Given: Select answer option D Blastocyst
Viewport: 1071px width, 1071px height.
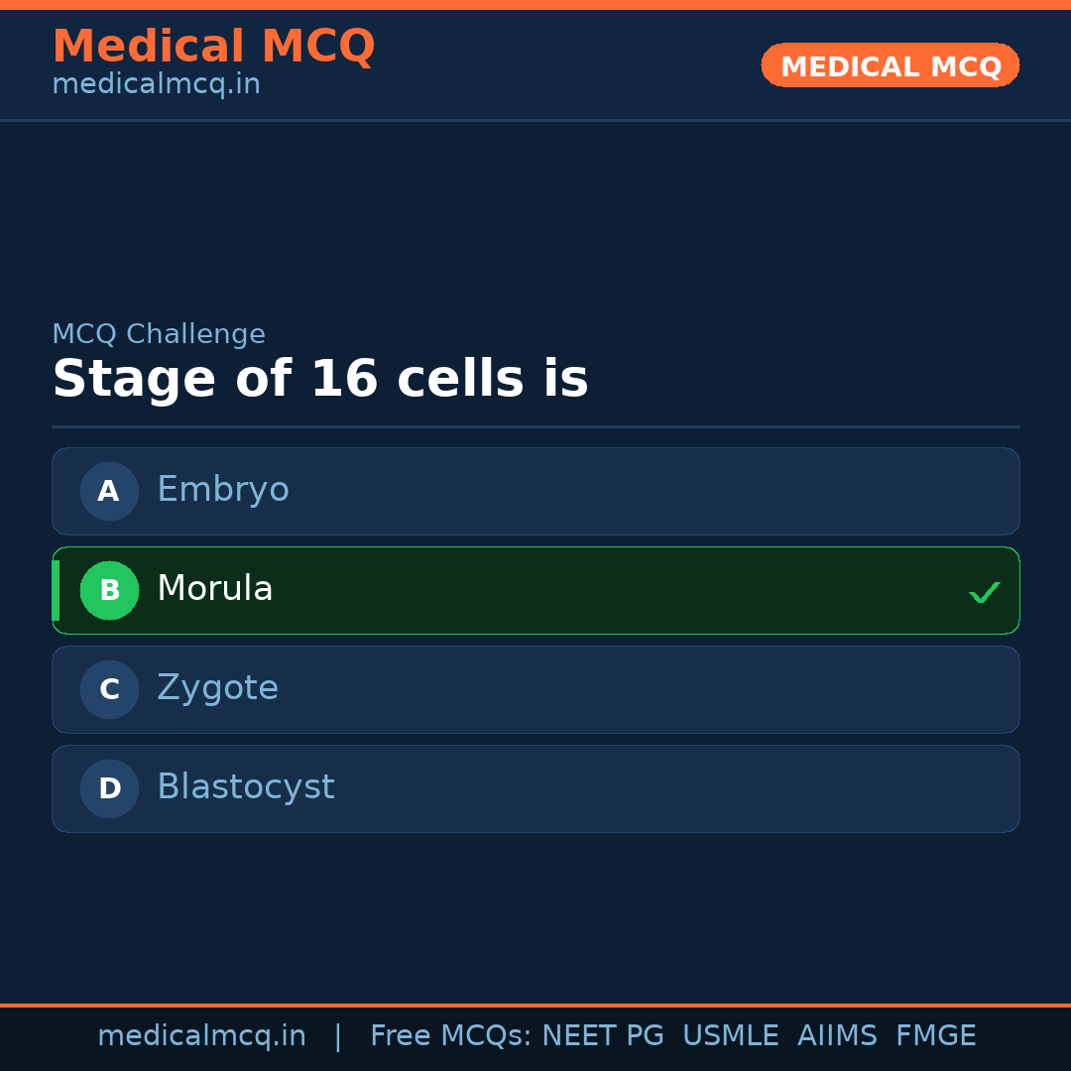Looking at the screenshot, I should point(535,788).
